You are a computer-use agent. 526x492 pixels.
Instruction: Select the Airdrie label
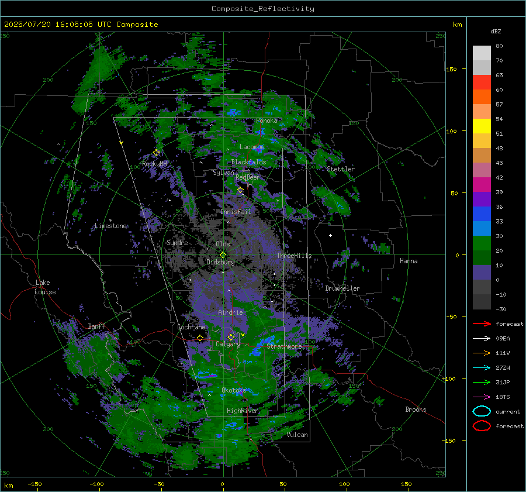(x=230, y=312)
